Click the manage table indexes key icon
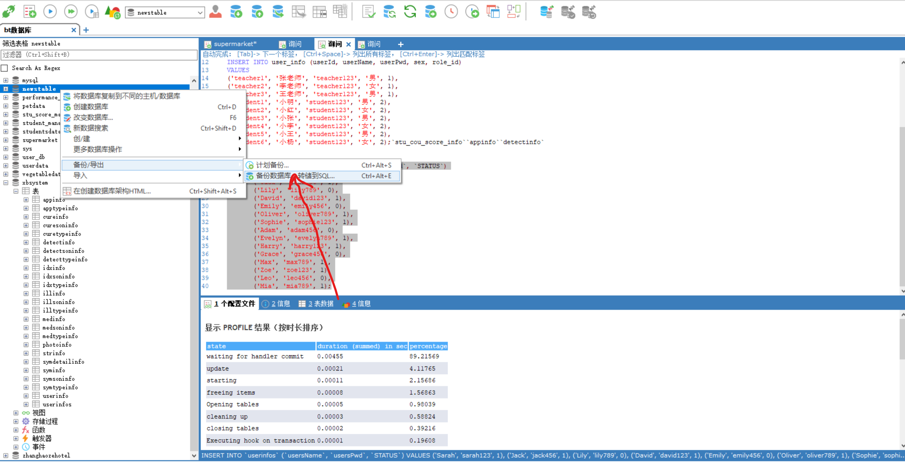 pyautogui.click(x=340, y=11)
